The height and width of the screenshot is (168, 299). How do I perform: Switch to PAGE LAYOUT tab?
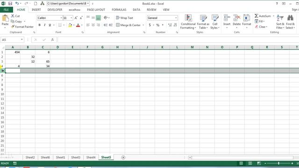click(96, 9)
